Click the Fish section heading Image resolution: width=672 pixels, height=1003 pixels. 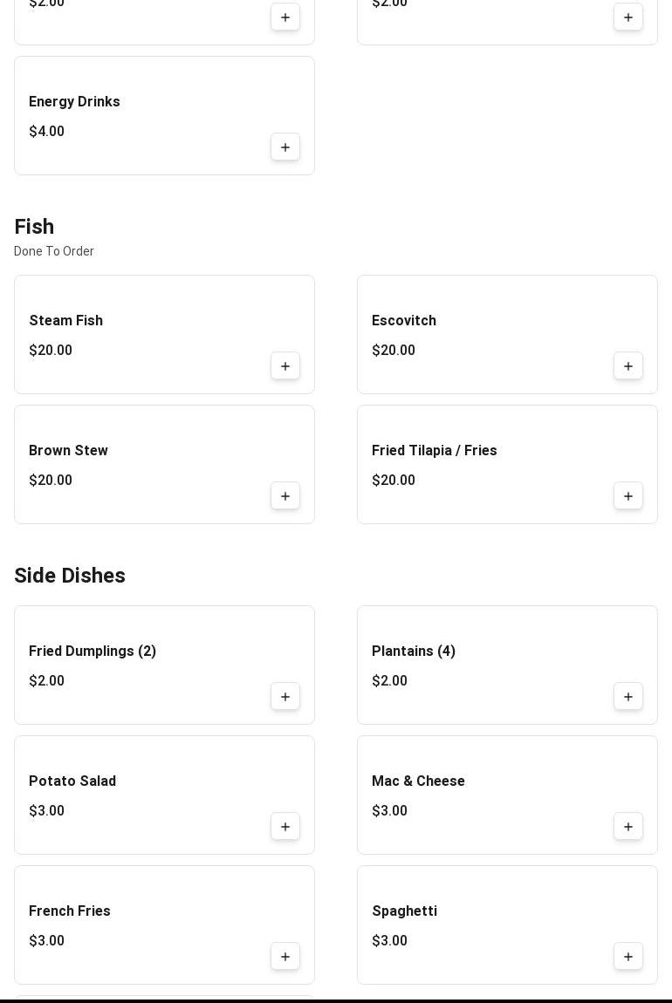point(34,227)
